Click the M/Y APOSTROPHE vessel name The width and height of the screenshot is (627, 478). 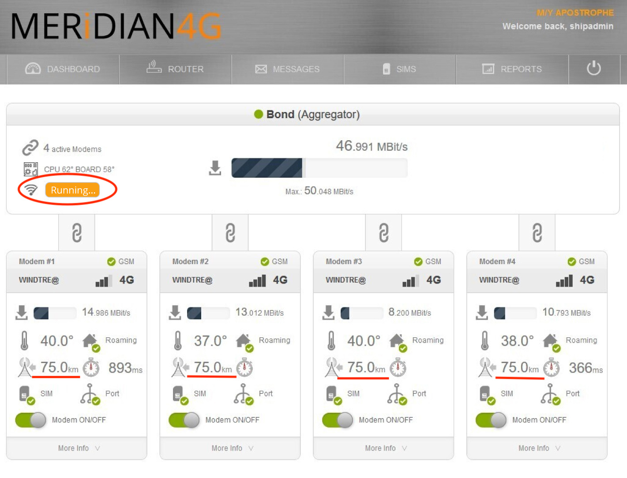(x=575, y=13)
